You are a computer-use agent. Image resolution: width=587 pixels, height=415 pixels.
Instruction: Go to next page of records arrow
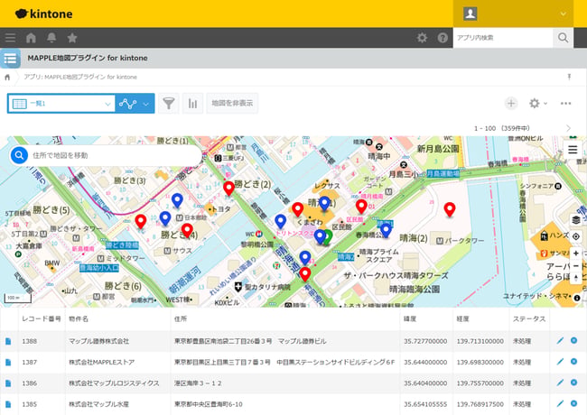click(x=569, y=128)
